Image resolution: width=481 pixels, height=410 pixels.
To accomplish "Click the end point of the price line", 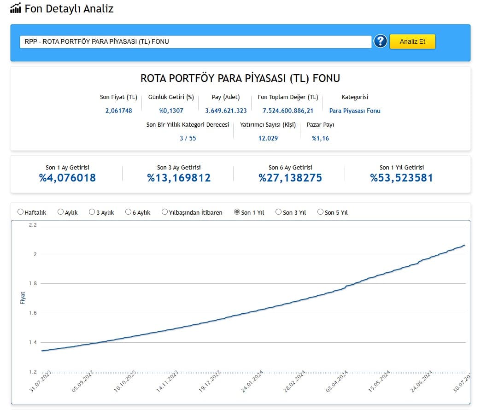I will click(464, 246).
